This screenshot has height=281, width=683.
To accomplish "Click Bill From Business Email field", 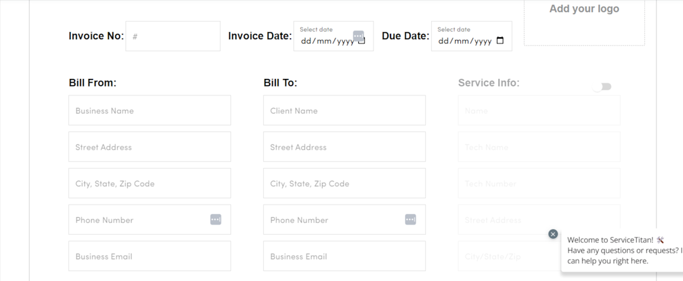I will point(149,256).
